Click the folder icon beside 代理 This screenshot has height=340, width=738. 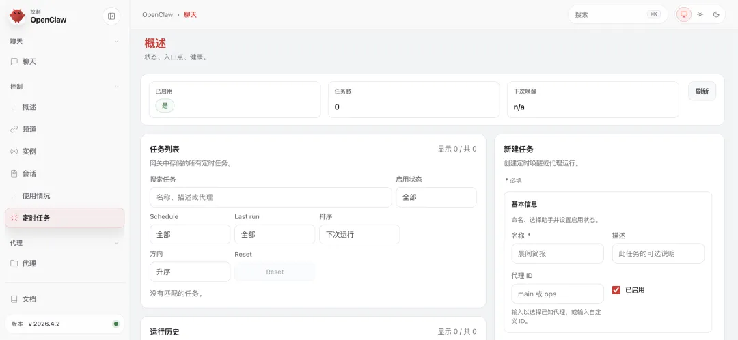tap(14, 264)
